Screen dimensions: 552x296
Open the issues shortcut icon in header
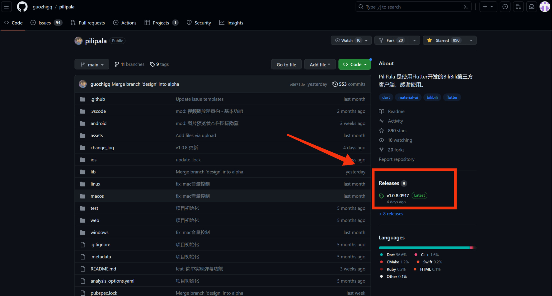(505, 7)
